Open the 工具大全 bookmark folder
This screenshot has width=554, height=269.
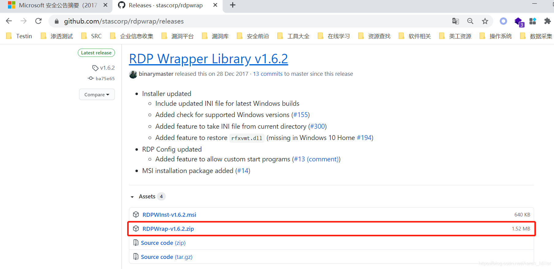point(294,36)
